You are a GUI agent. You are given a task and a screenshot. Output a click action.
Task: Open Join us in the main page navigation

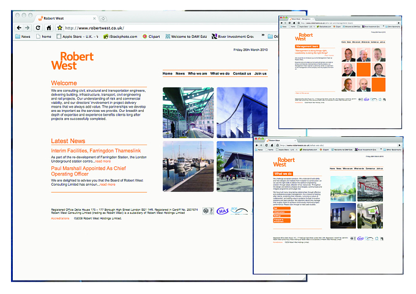(x=260, y=73)
